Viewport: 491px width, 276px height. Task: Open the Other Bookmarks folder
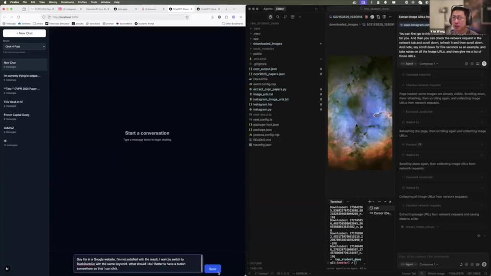[232, 24]
